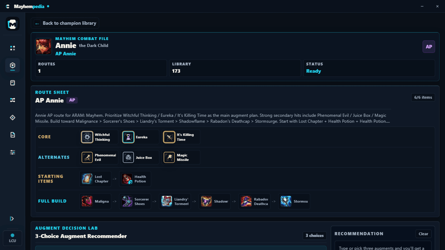Click the AUGMENT DECISION LAB heading
This screenshot has height=250, width=445.
[x=66, y=228]
